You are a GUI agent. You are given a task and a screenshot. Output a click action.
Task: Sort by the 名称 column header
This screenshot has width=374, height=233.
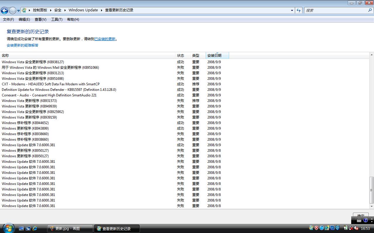[x=88, y=55]
